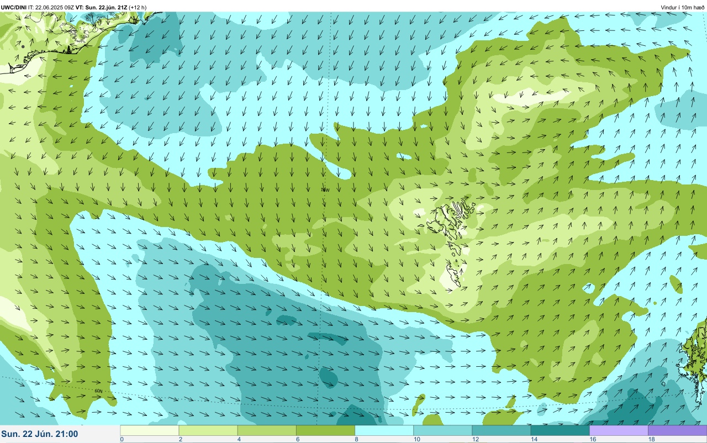Click the '14' tick on the legend scale
Image resolution: width=707 pixels, height=443 pixels.
tap(534, 439)
